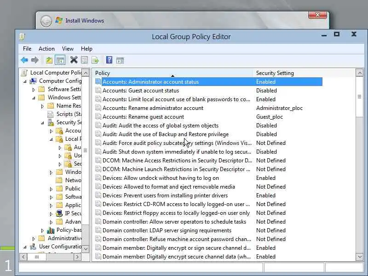Toggle the Show/Hide Console Tree icon

click(x=60, y=60)
